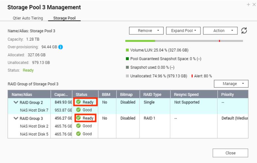Open the Action dropdown menu
257x163 pixels.
[220, 31]
